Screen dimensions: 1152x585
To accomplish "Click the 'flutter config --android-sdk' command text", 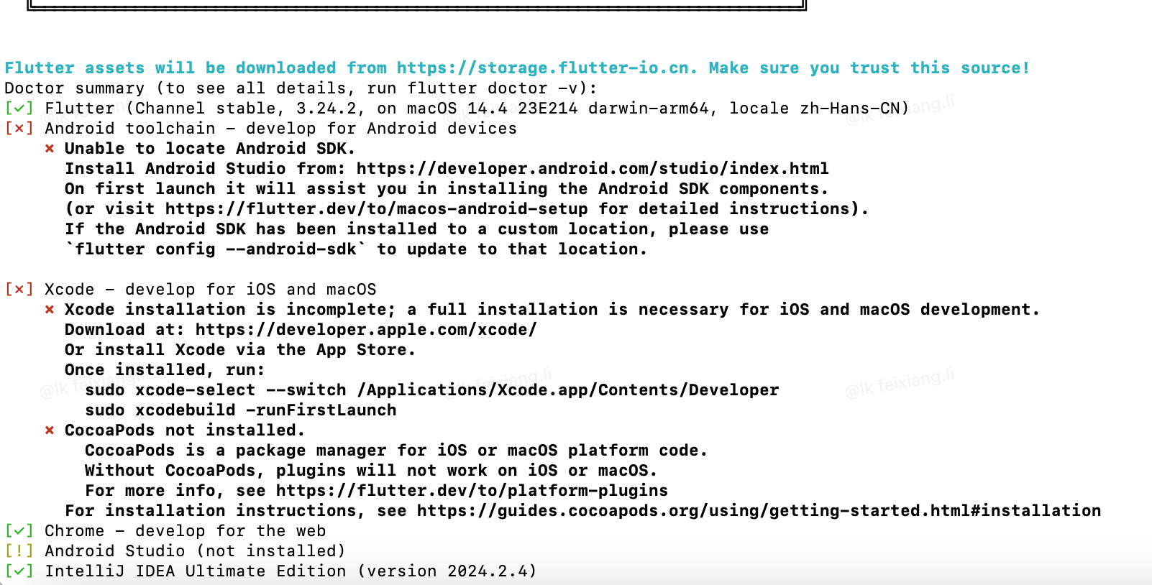I will [216, 249].
